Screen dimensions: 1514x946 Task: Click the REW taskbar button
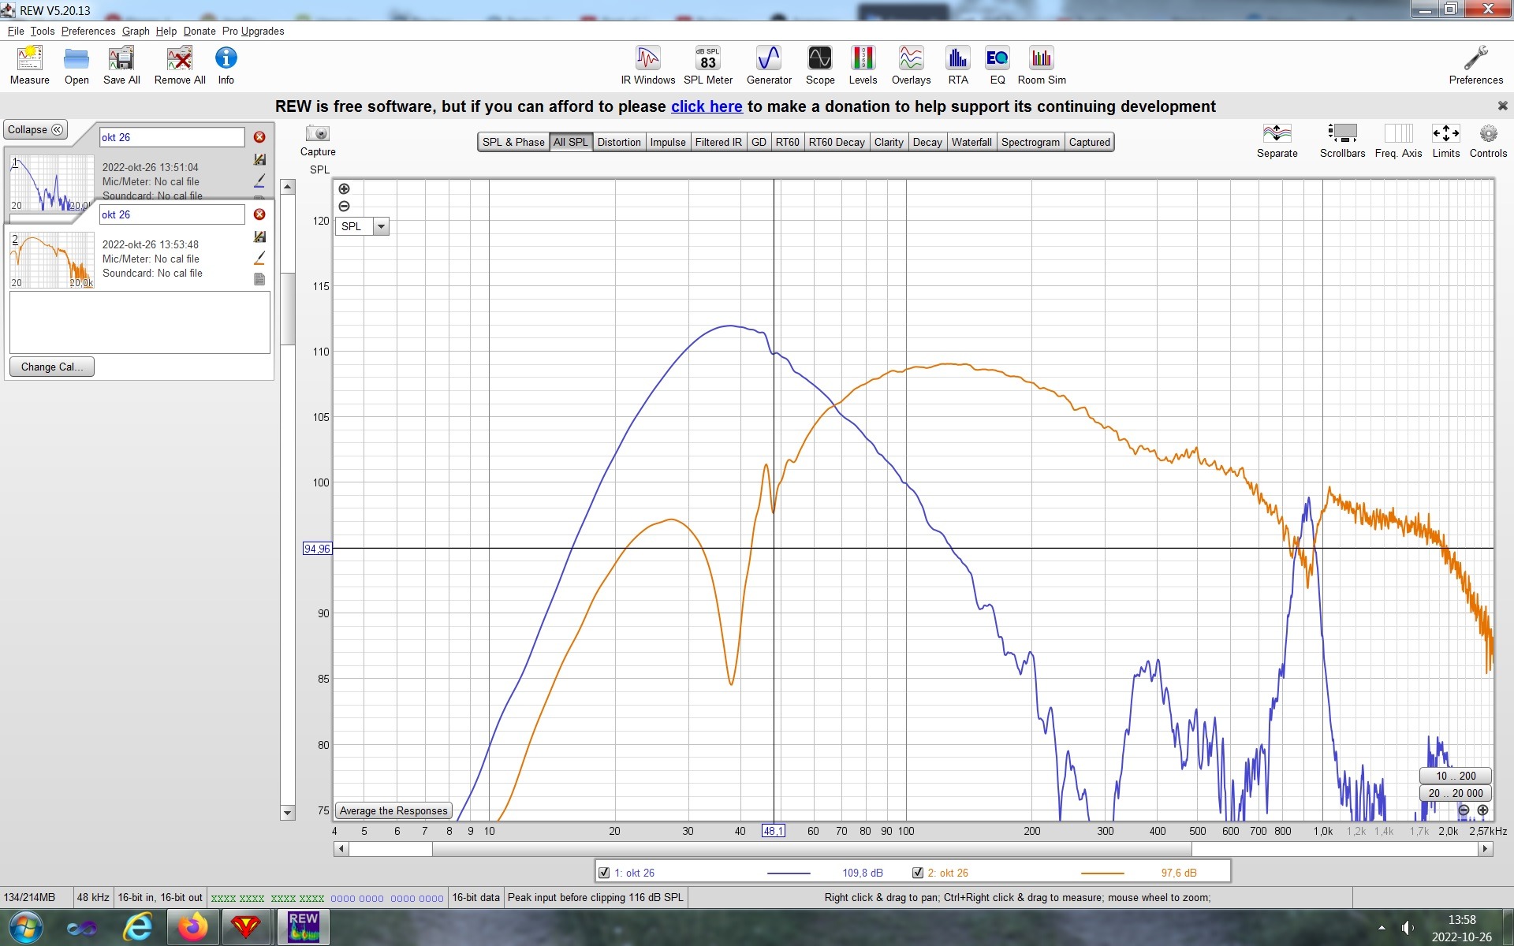pos(303,927)
